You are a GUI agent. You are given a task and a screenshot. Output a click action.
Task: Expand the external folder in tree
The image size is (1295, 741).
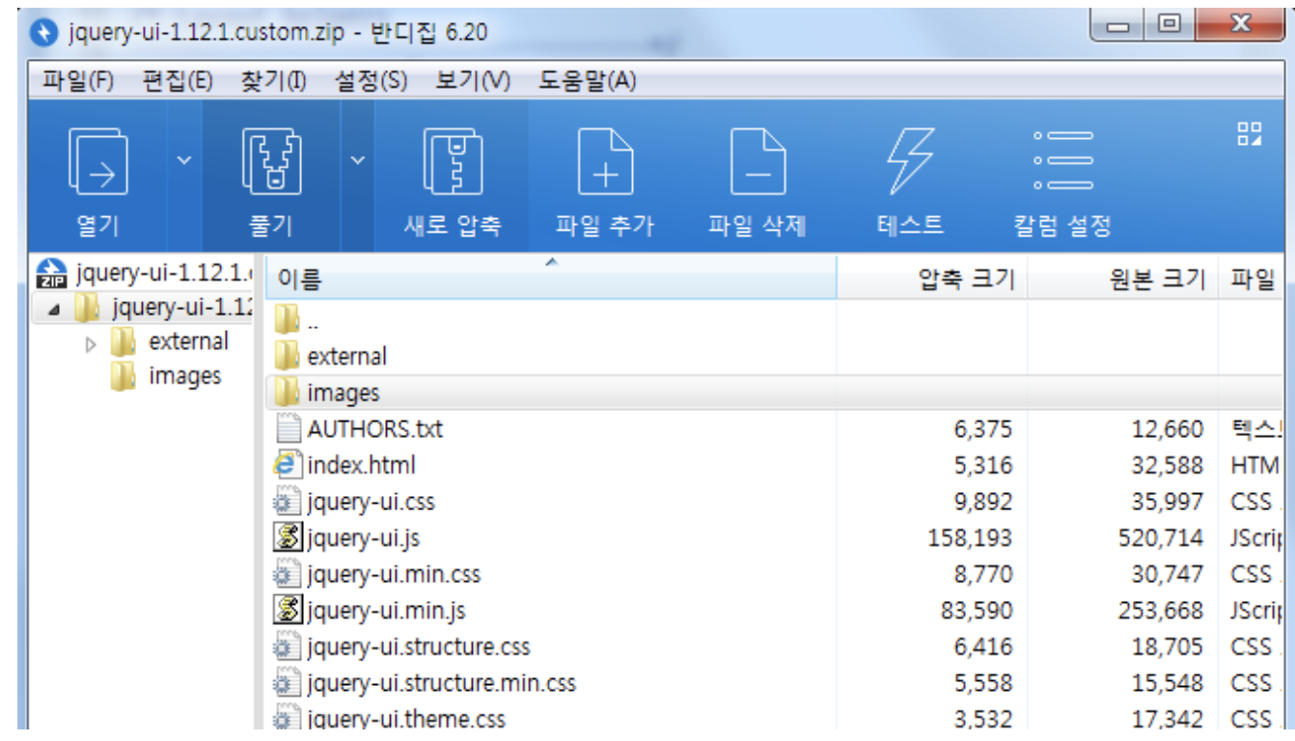[92, 343]
